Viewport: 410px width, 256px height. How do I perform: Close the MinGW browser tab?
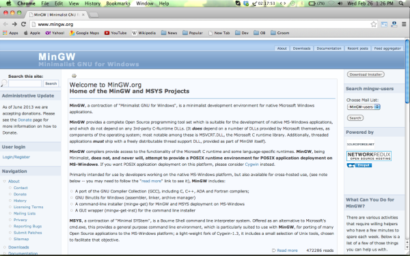[x=83, y=14]
